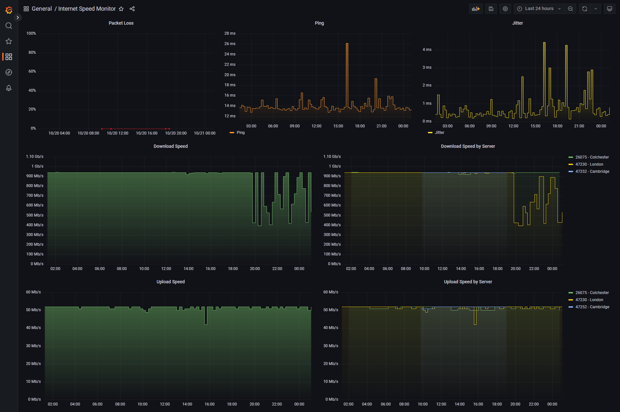The image size is (620, 412).
Task: Click London yellow swatch in upload legend
Action: (571, 300)
